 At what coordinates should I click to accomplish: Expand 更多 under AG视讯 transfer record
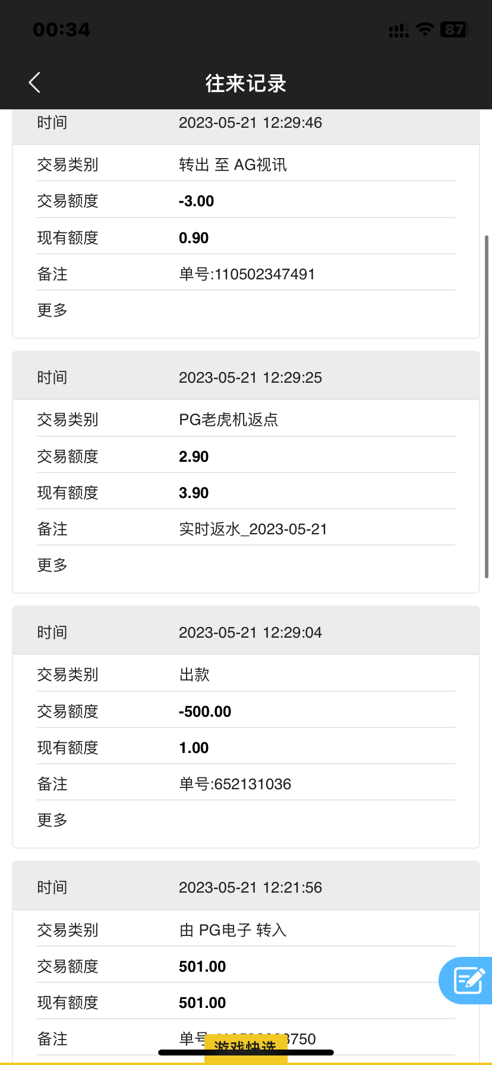pyautogui.click(x=52, y=310)
